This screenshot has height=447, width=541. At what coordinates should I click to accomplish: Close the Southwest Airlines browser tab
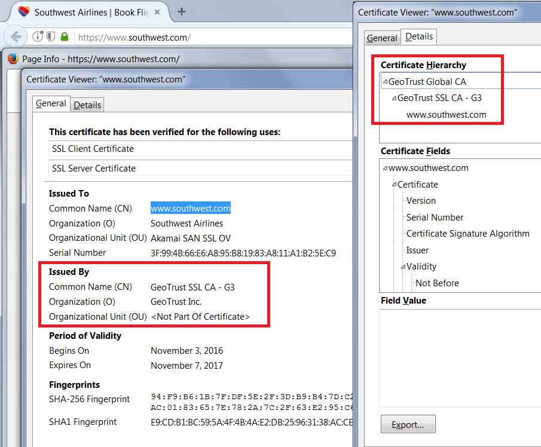[157, 12]
